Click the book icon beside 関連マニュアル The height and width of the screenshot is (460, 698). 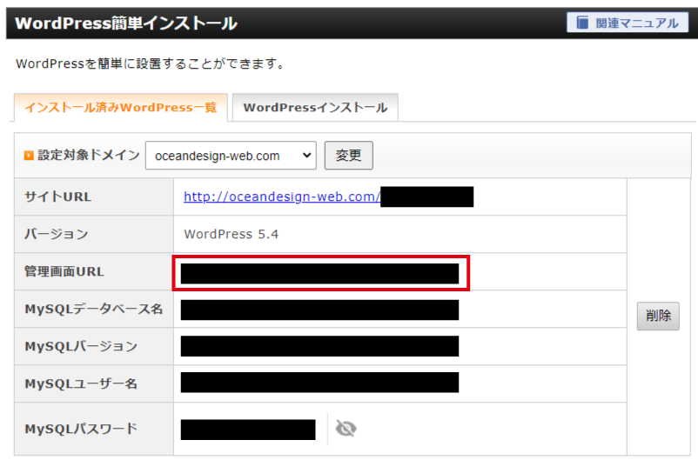[582, 23]
